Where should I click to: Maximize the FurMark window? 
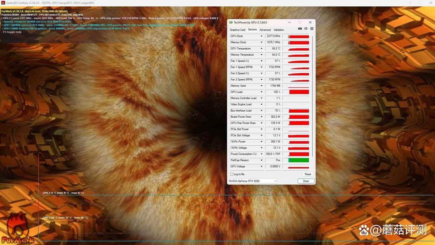point(420,3)
